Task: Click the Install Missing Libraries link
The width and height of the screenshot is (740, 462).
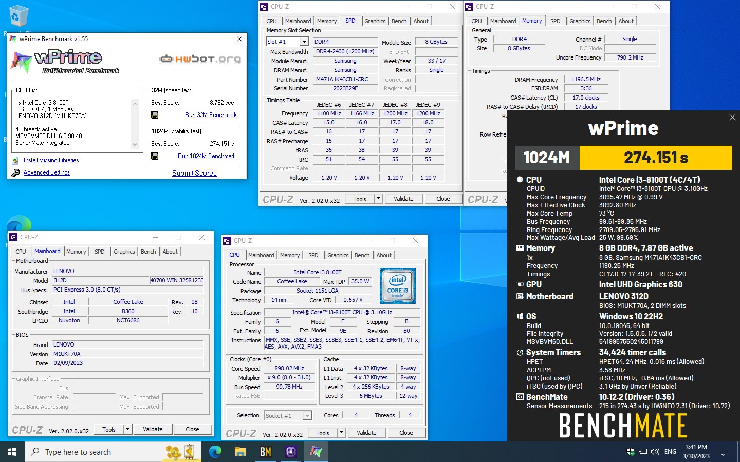Action: [x=51, y=160]
